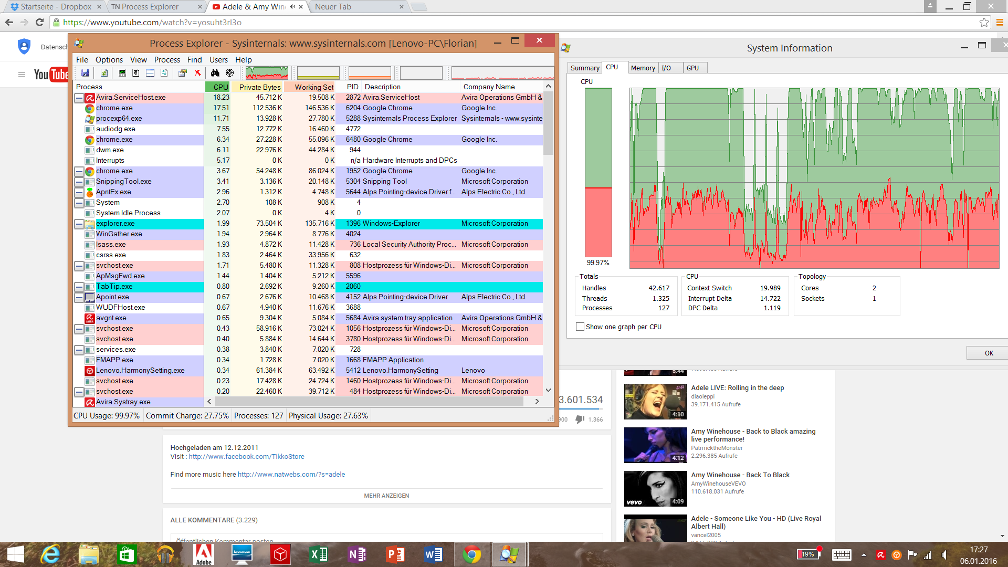Switch to the Memory tab
Screen dimensions: 1008x567
[x=643, y=68]
